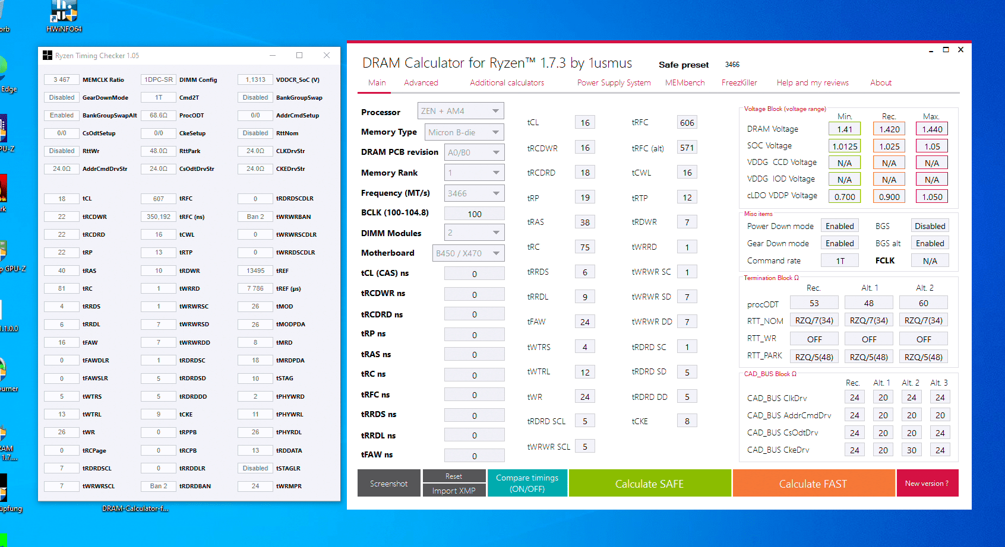Click the cLDO VDDP Voltage Min. value 0.700
This screenshot has width=1005, height=547.
tap(845, 196)
